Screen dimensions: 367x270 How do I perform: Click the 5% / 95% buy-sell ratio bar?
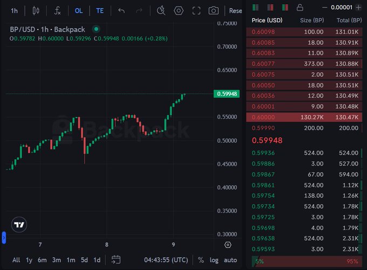coord(307,261)
